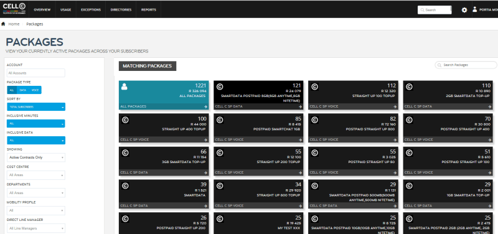Image resolution: width=498 pixels, height=234 pixels.
Task: Click Cell C icon on Straight Up 800 Topup card
Action: click(220, 185)
